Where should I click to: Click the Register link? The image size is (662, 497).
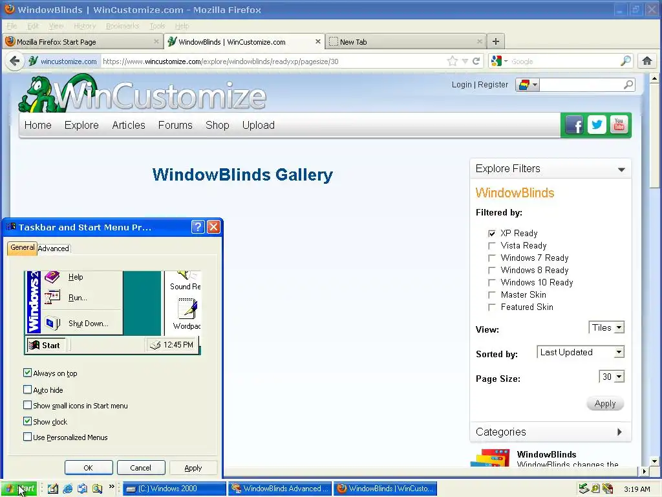pos(493,85)
